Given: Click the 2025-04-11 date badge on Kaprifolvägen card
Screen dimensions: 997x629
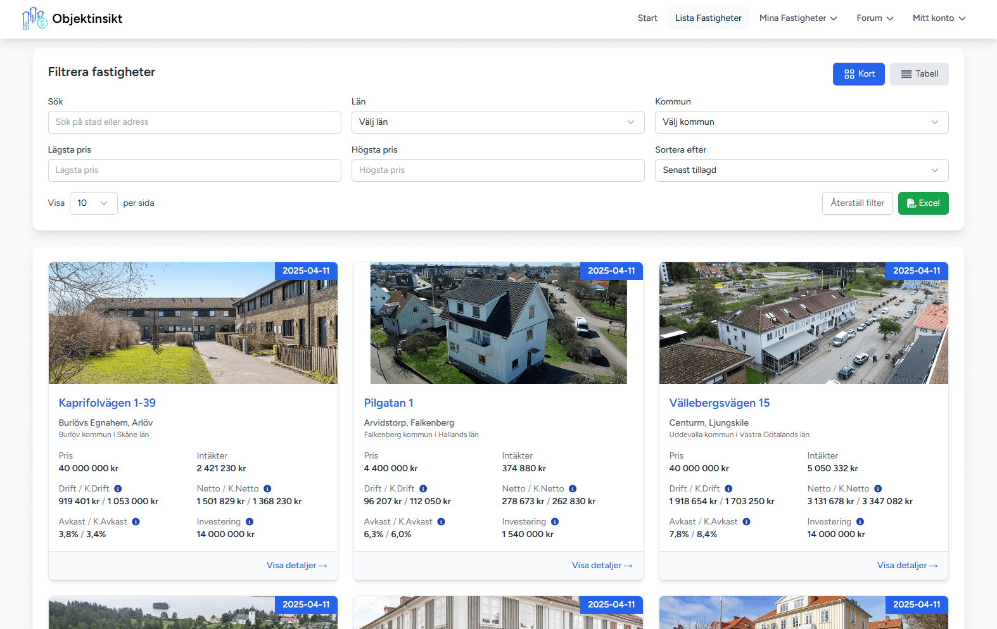Looking at the screenshot, I should coord(306,271).
